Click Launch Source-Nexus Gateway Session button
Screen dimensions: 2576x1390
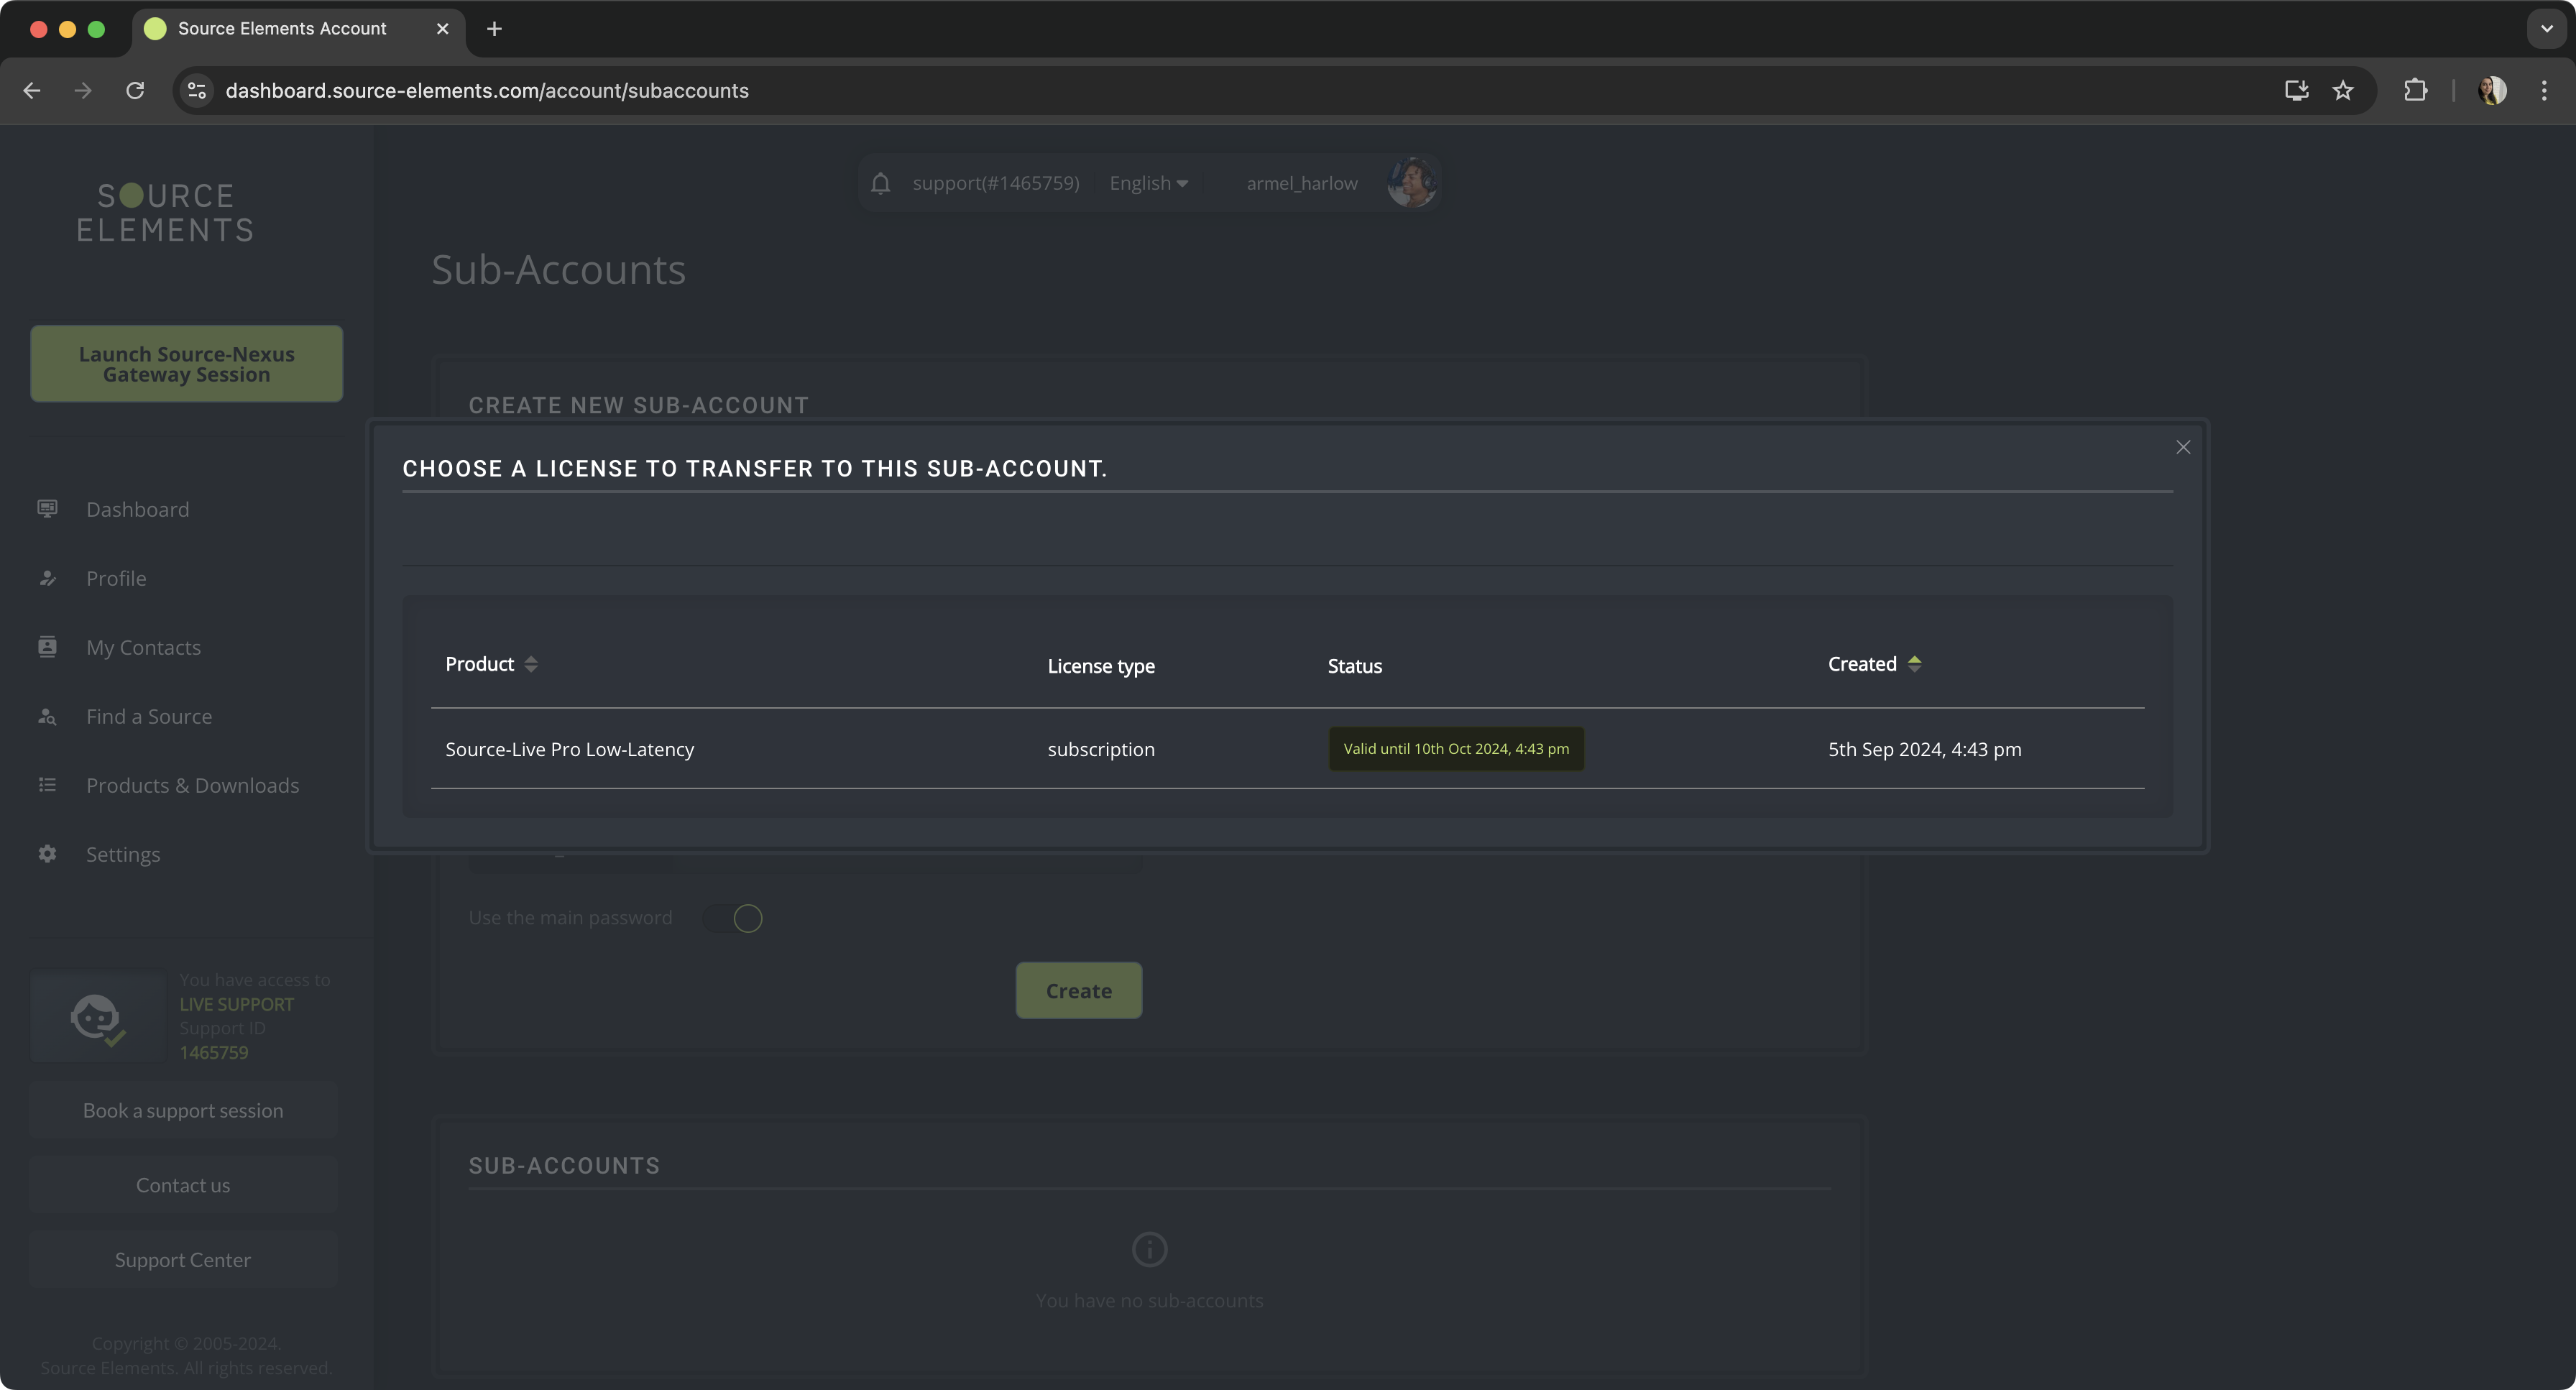click(187, 364)
